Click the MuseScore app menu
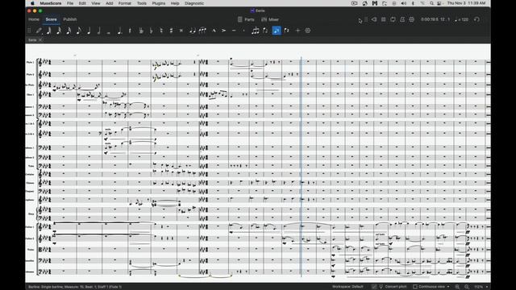 pos(50,3)
